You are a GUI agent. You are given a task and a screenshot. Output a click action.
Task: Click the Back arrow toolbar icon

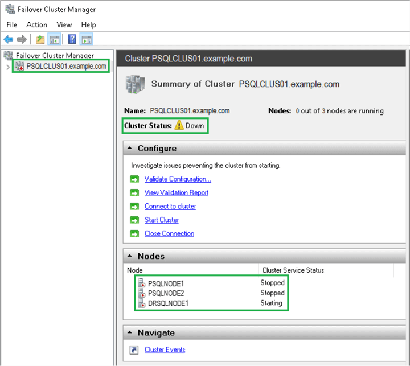[x=8, y=39]
